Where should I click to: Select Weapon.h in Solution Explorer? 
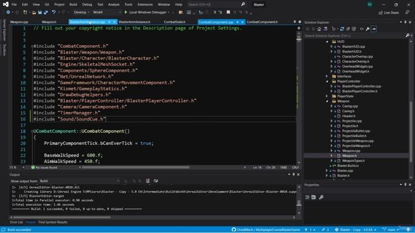click(349, 155)
